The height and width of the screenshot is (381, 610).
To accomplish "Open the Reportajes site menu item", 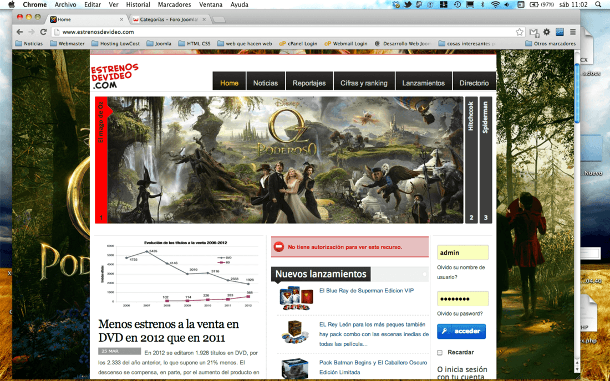I will point(309,83).
